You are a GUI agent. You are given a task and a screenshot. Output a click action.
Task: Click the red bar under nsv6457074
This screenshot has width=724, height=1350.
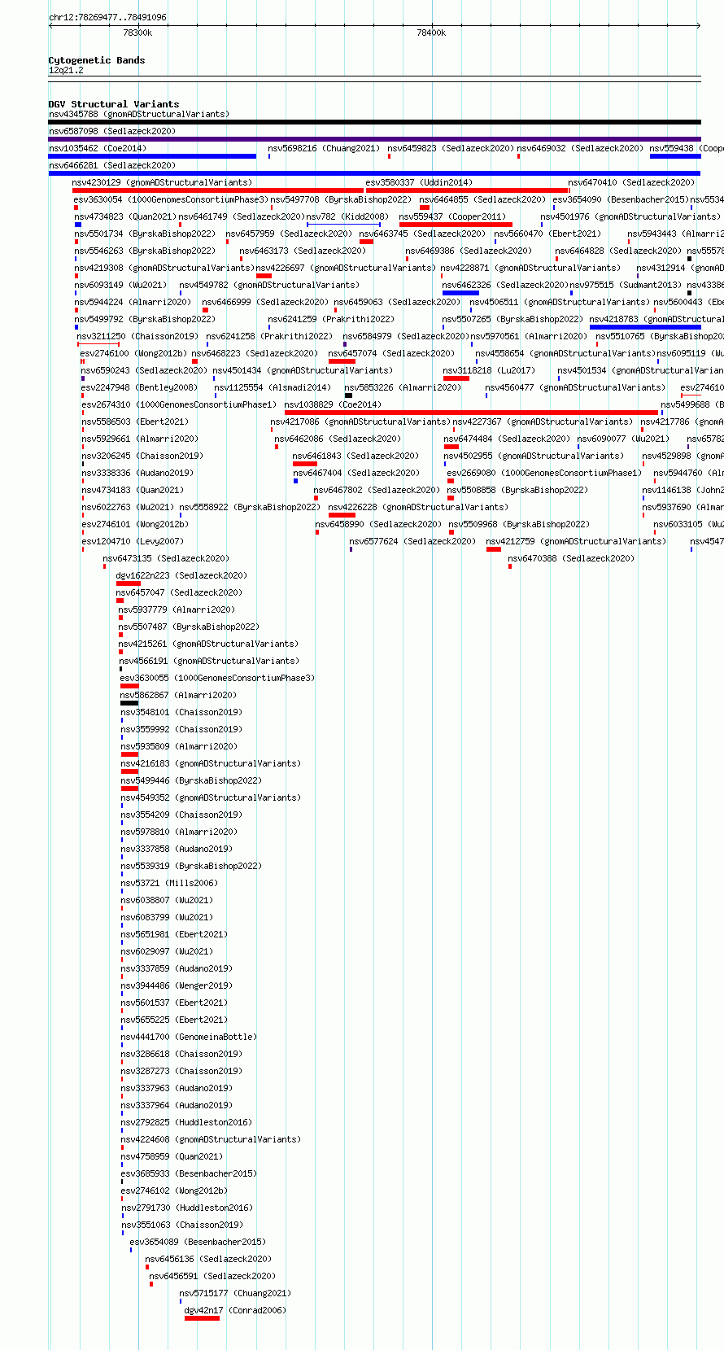[x=342, y=361]
